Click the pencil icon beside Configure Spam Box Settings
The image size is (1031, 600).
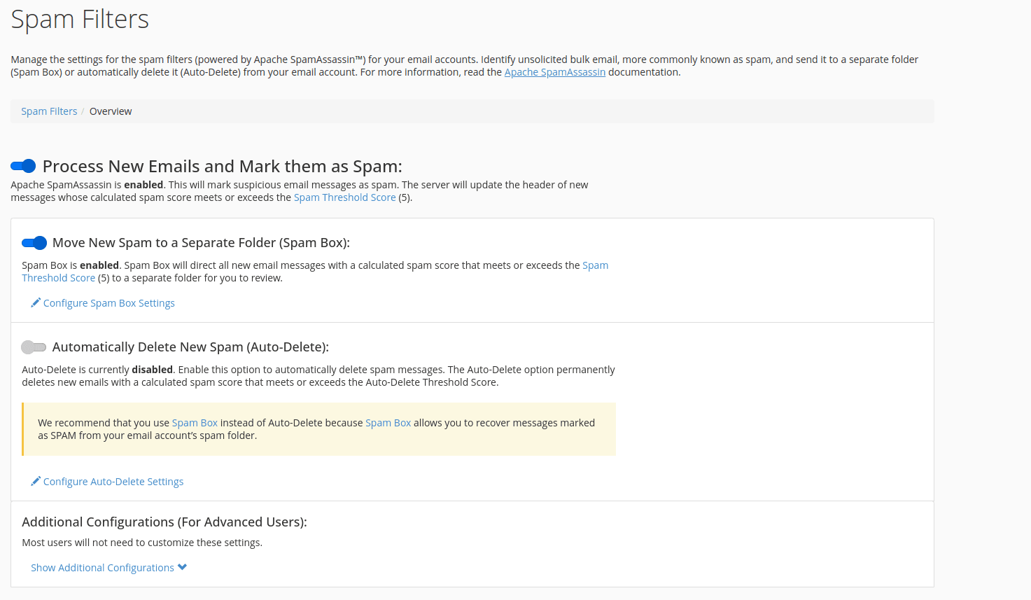35,302
